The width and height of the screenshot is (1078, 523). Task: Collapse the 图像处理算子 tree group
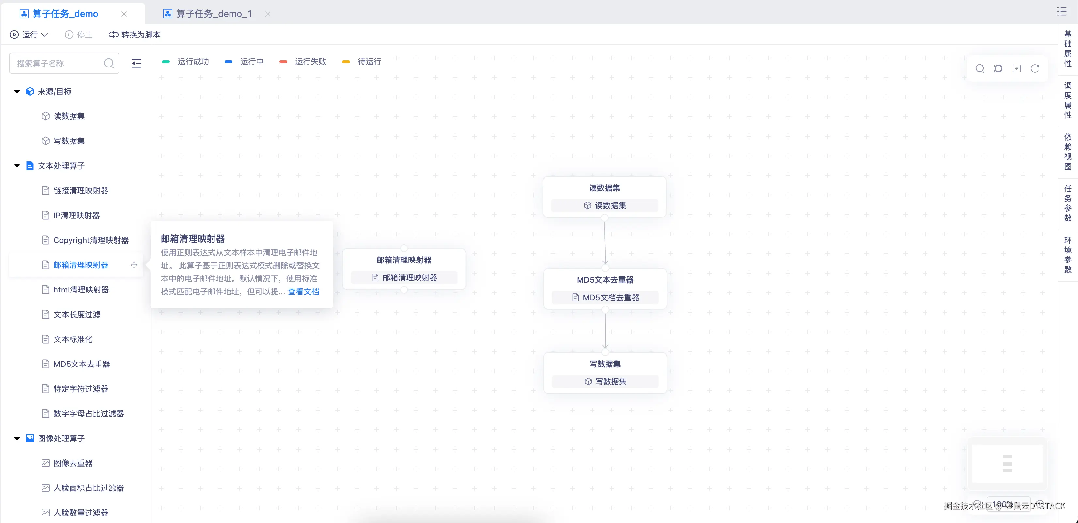17,439
